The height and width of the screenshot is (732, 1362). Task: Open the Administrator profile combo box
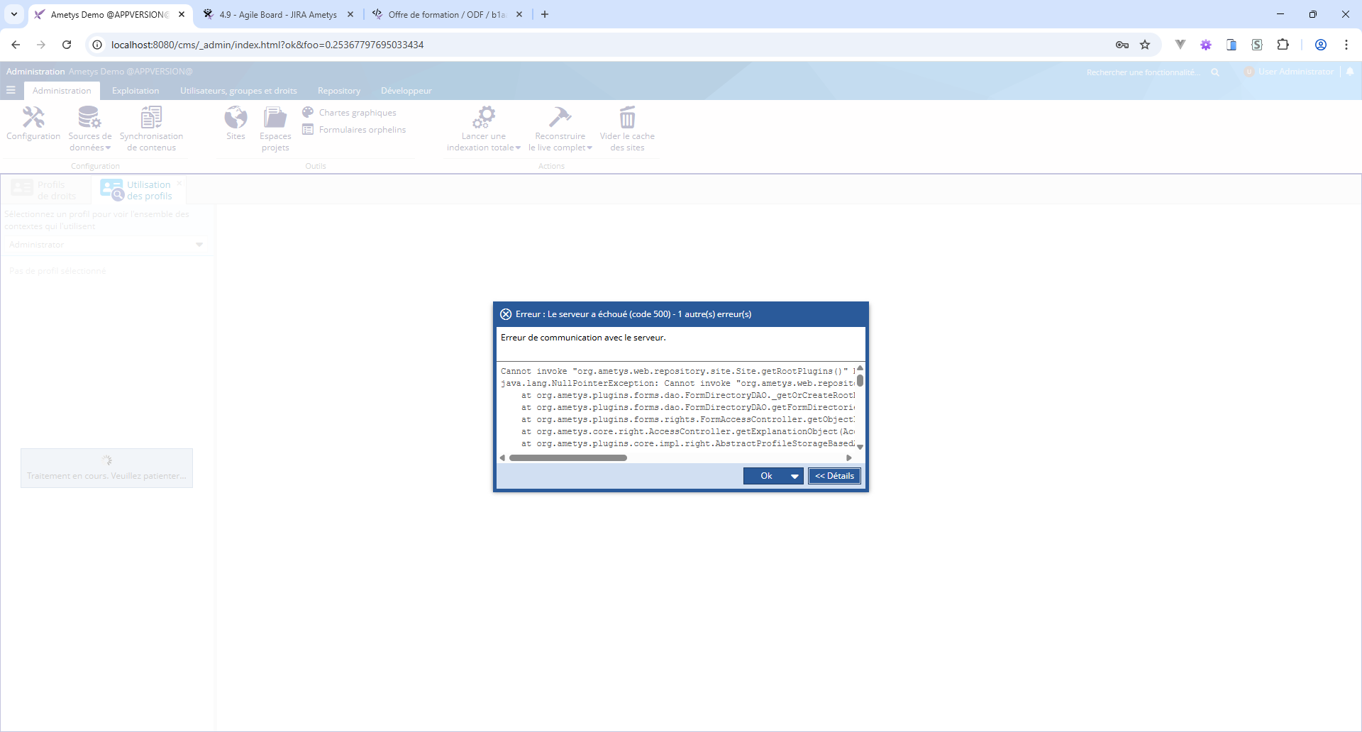tap(106, 245)
